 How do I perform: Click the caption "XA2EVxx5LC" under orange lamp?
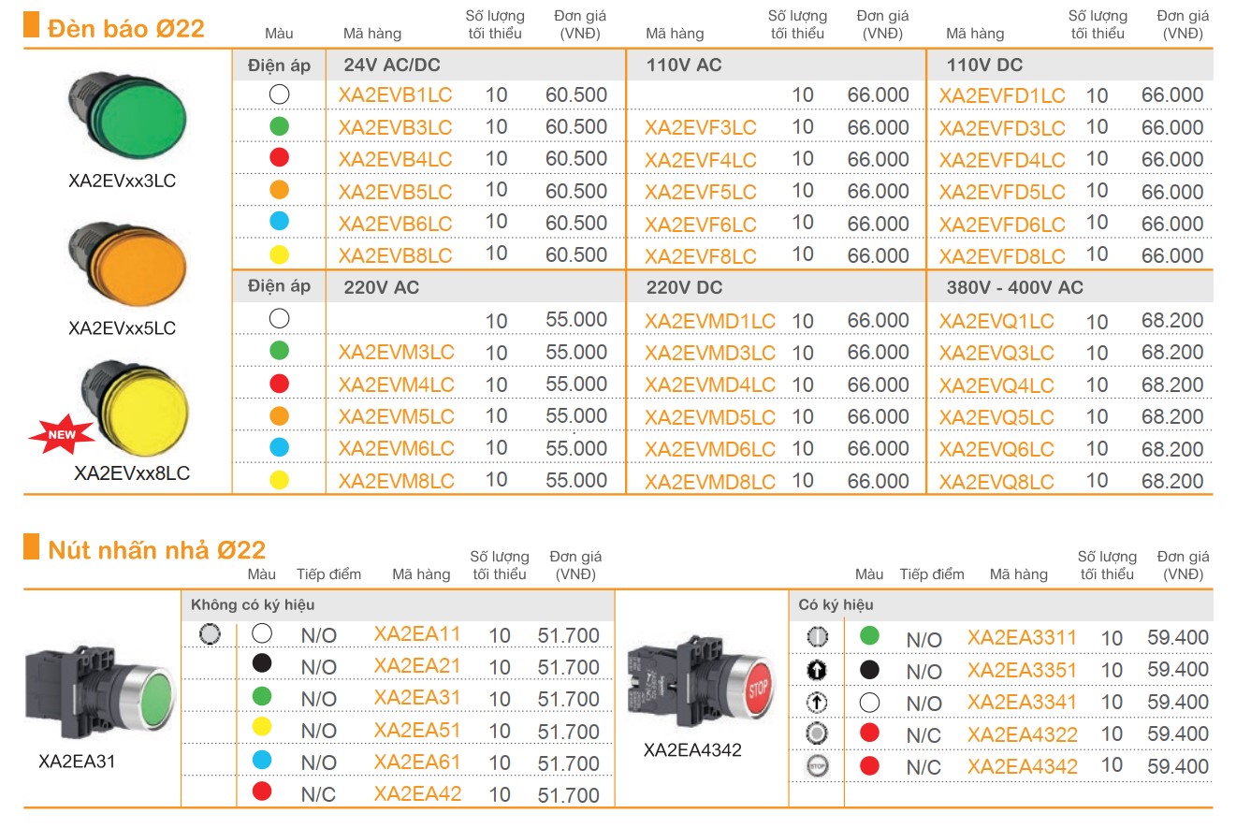122,328
